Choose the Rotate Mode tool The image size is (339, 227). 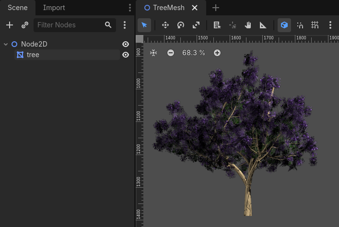181,25
